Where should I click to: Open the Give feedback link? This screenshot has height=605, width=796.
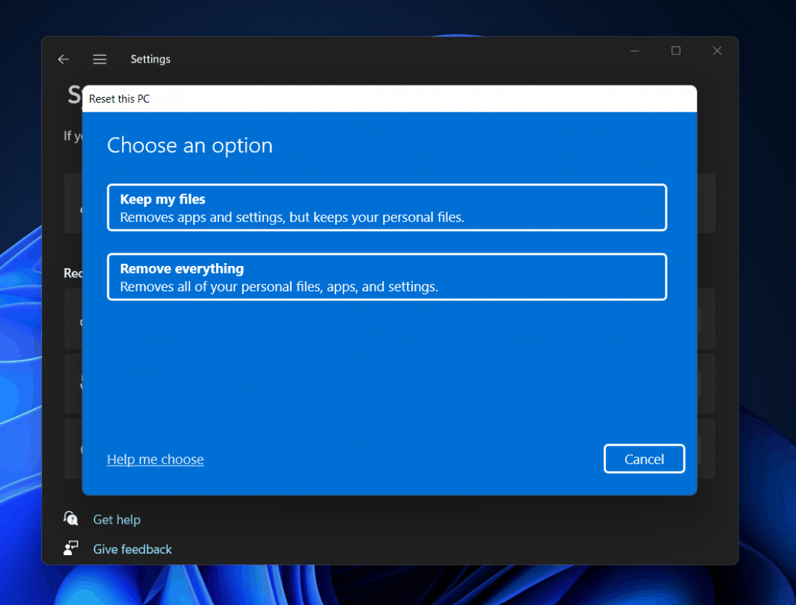click(132, 549)
